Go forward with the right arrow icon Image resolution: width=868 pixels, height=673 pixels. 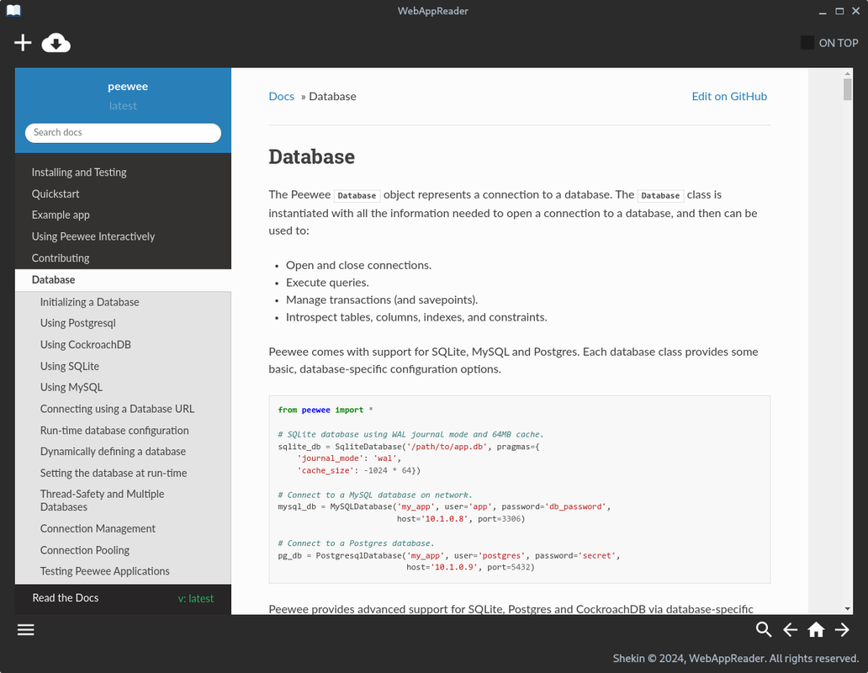[x=842, y=630]
